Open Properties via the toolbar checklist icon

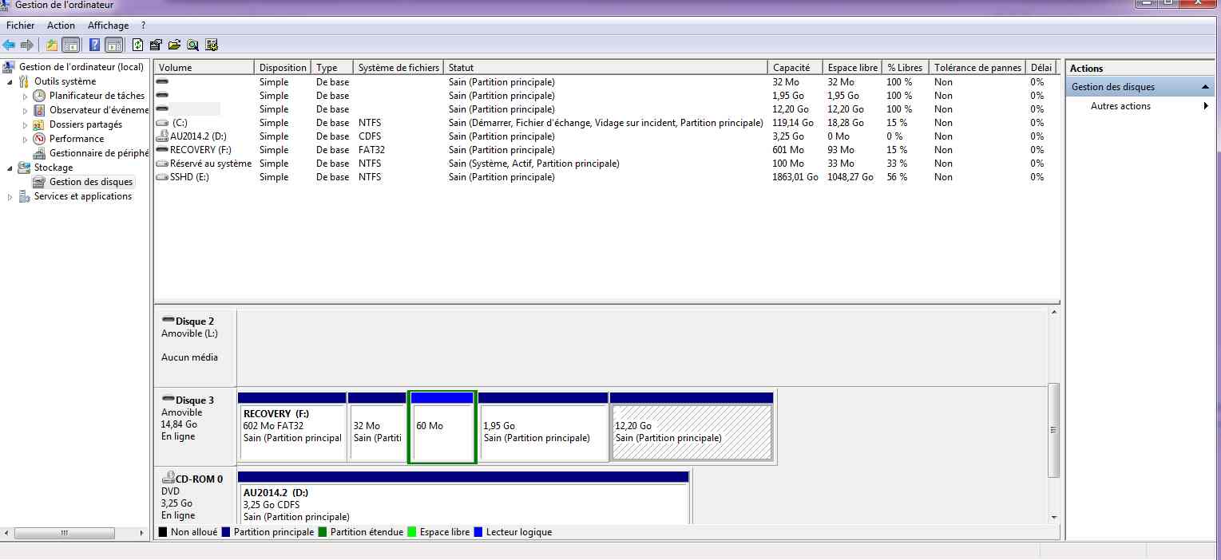156,45
